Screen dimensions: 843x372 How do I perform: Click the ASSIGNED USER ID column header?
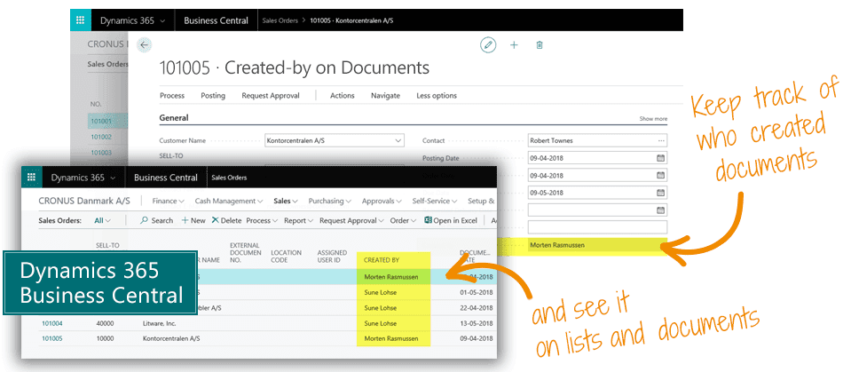(x=332, y=257)
